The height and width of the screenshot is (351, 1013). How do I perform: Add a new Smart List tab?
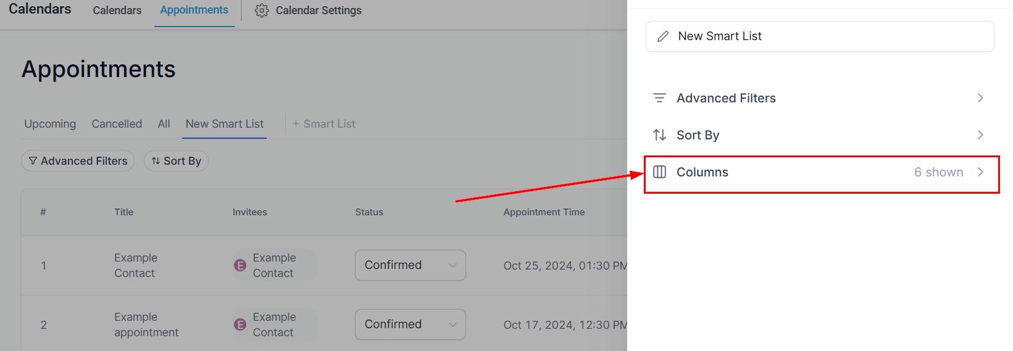tap(324, 124)
